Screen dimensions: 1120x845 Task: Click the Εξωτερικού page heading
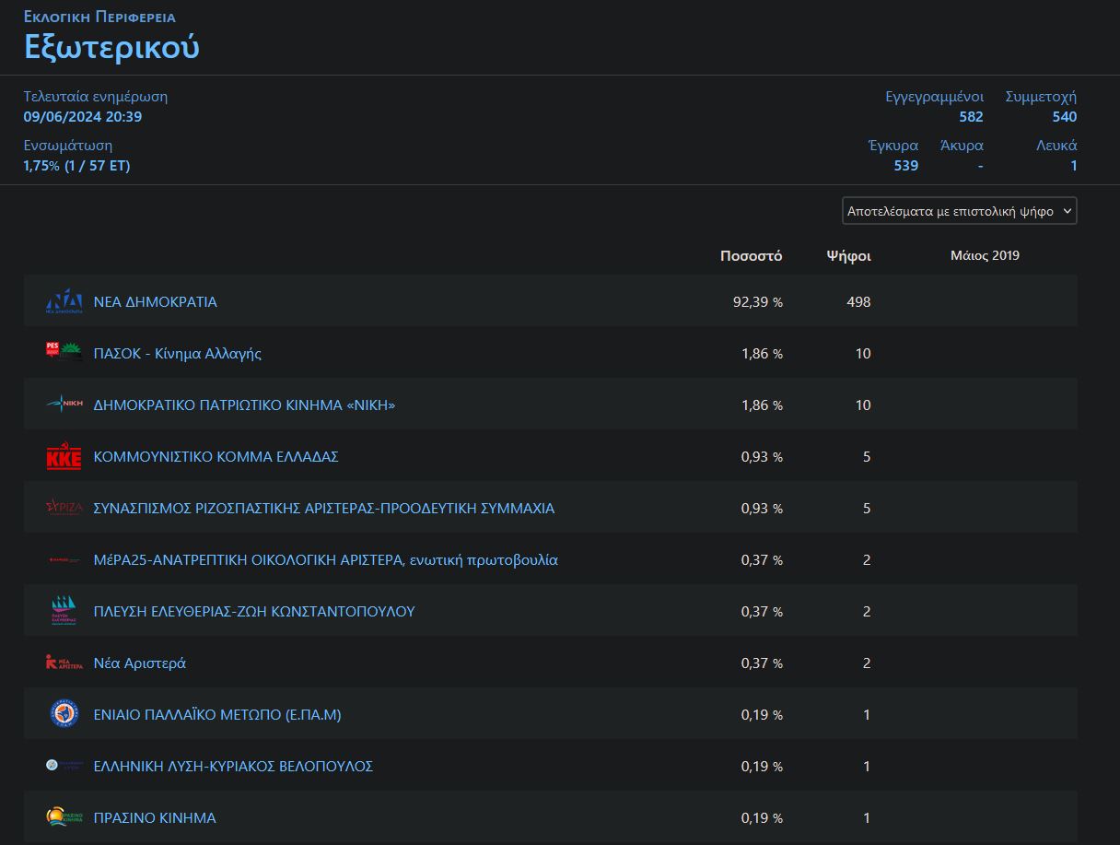(111, 47)
